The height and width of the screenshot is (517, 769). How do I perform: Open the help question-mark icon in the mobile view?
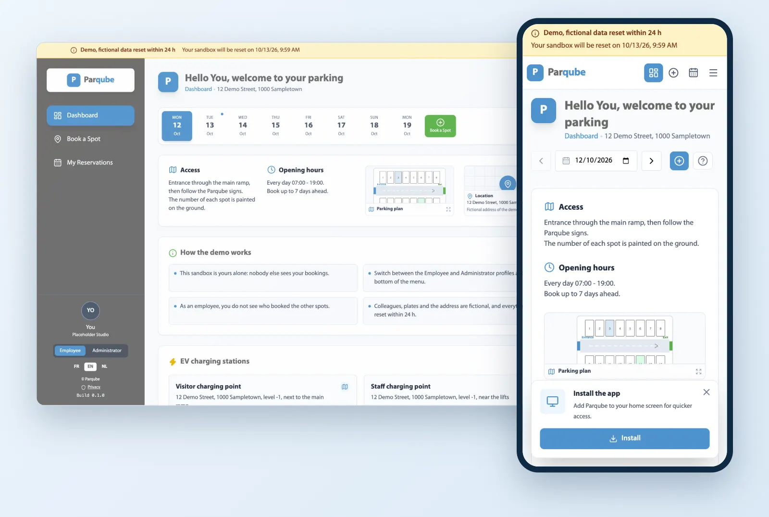point(703,161)
